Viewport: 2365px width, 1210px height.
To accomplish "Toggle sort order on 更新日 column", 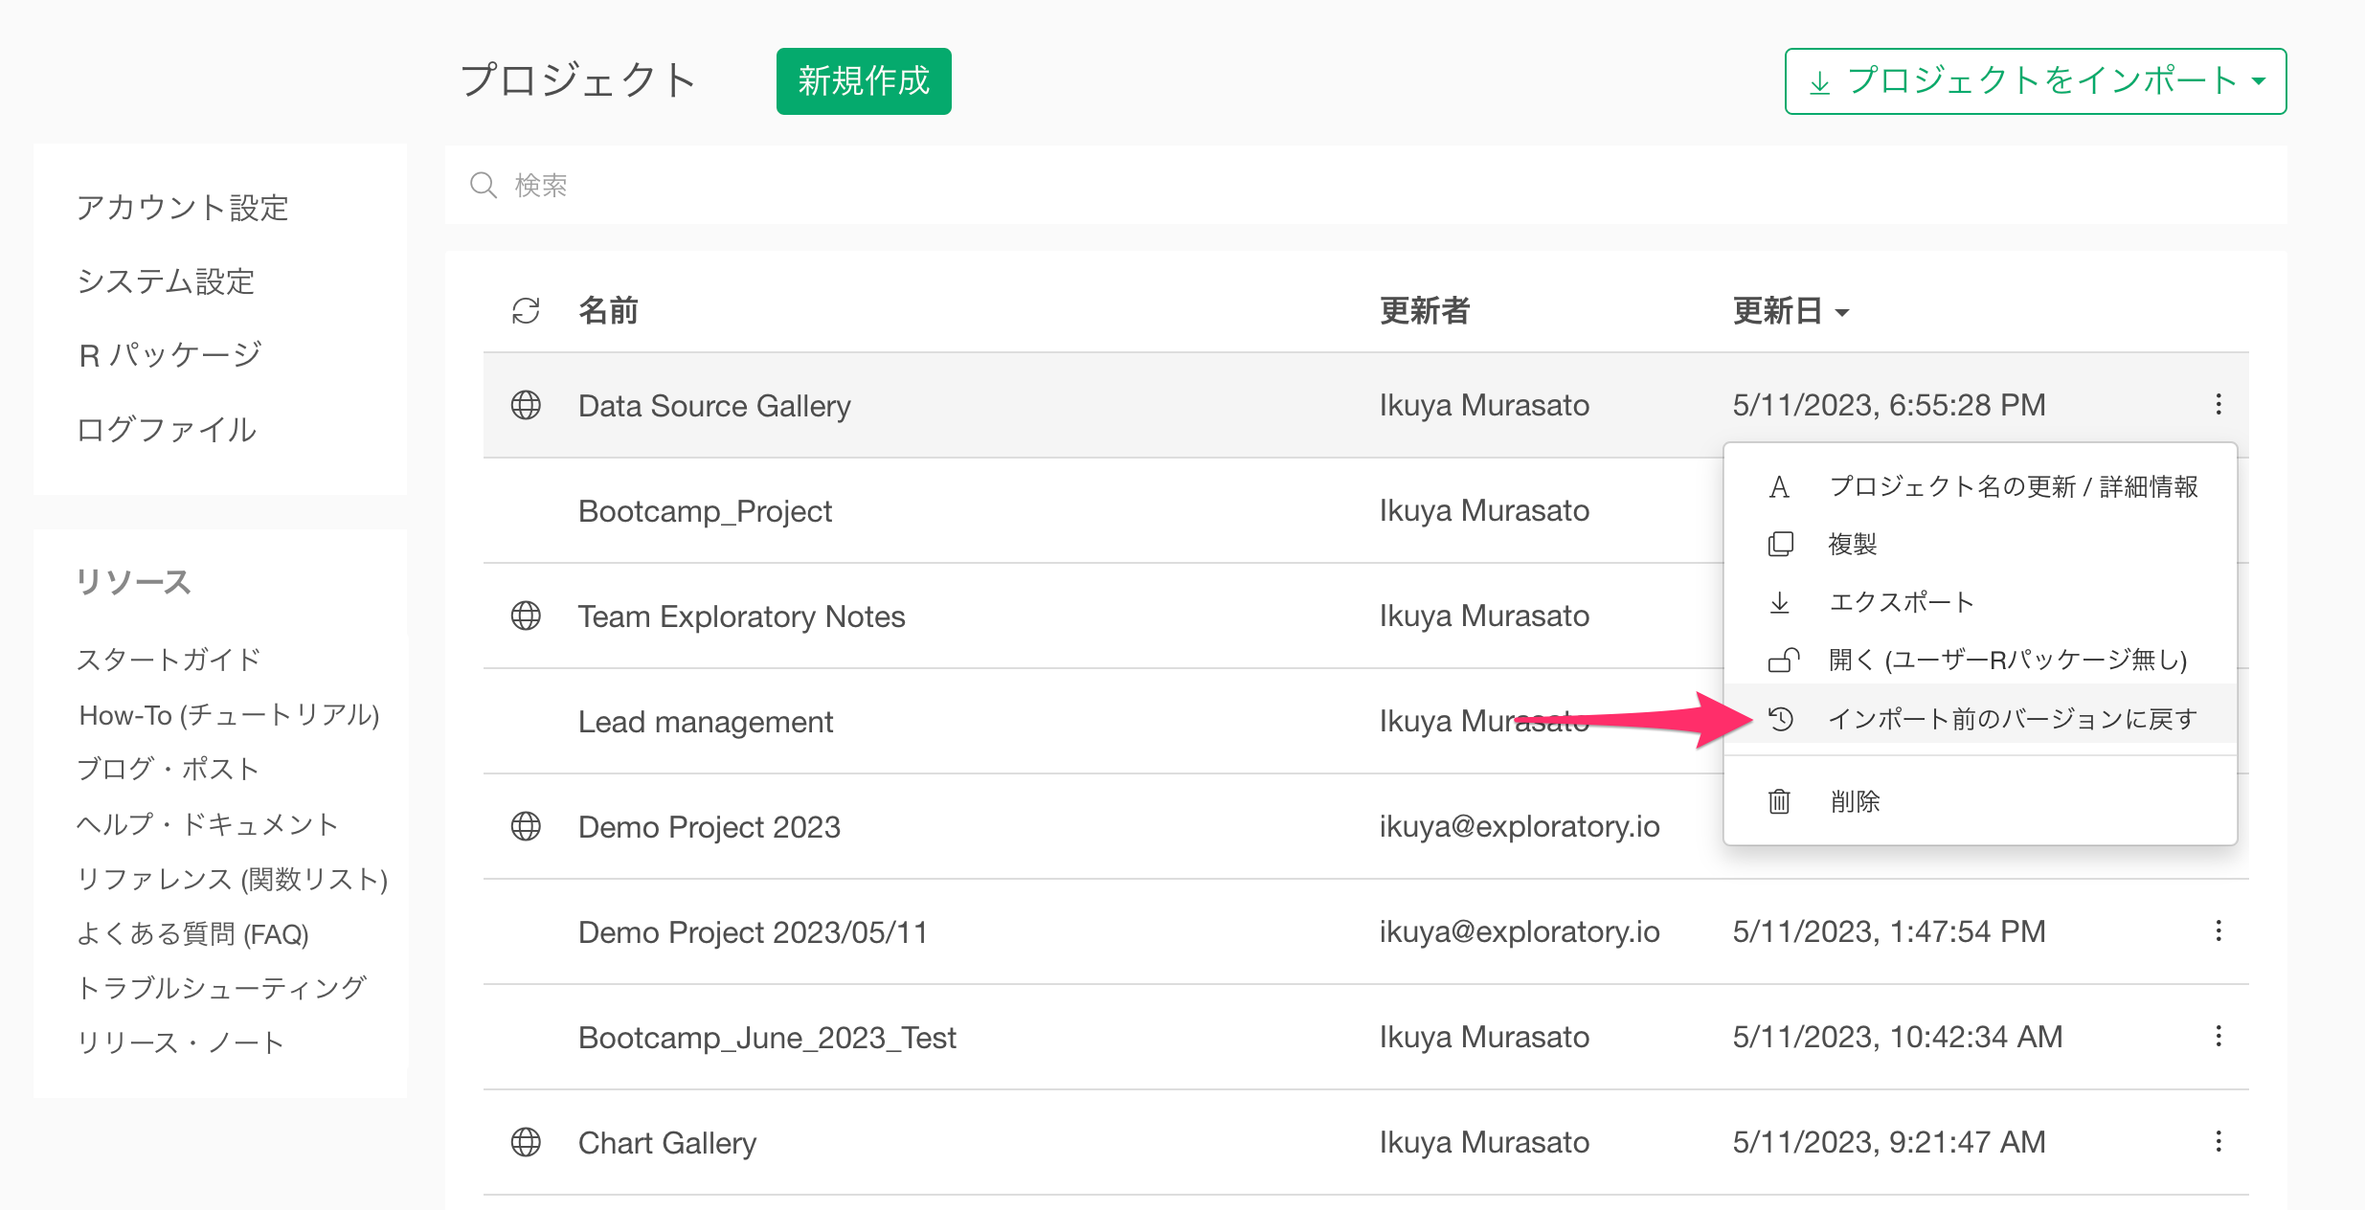I will point(1790,311).
